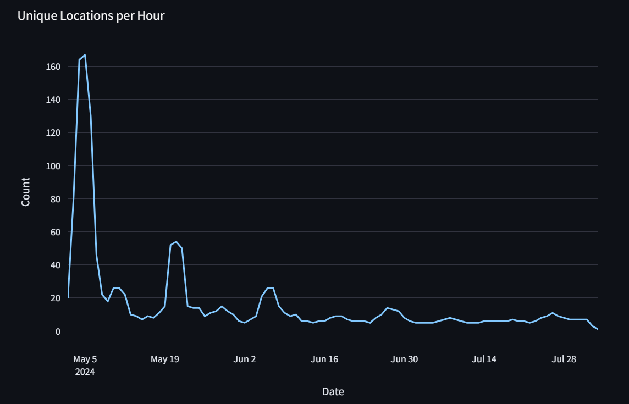Click the 'Date' x-axis title
Viewport: 629px width, 404px height.
pos(333,391)
